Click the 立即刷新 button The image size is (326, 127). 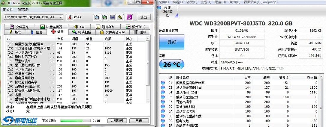(117, 121)
